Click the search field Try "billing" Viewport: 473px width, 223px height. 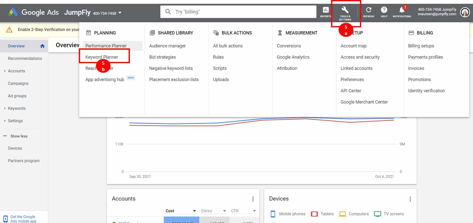[238, 12]
